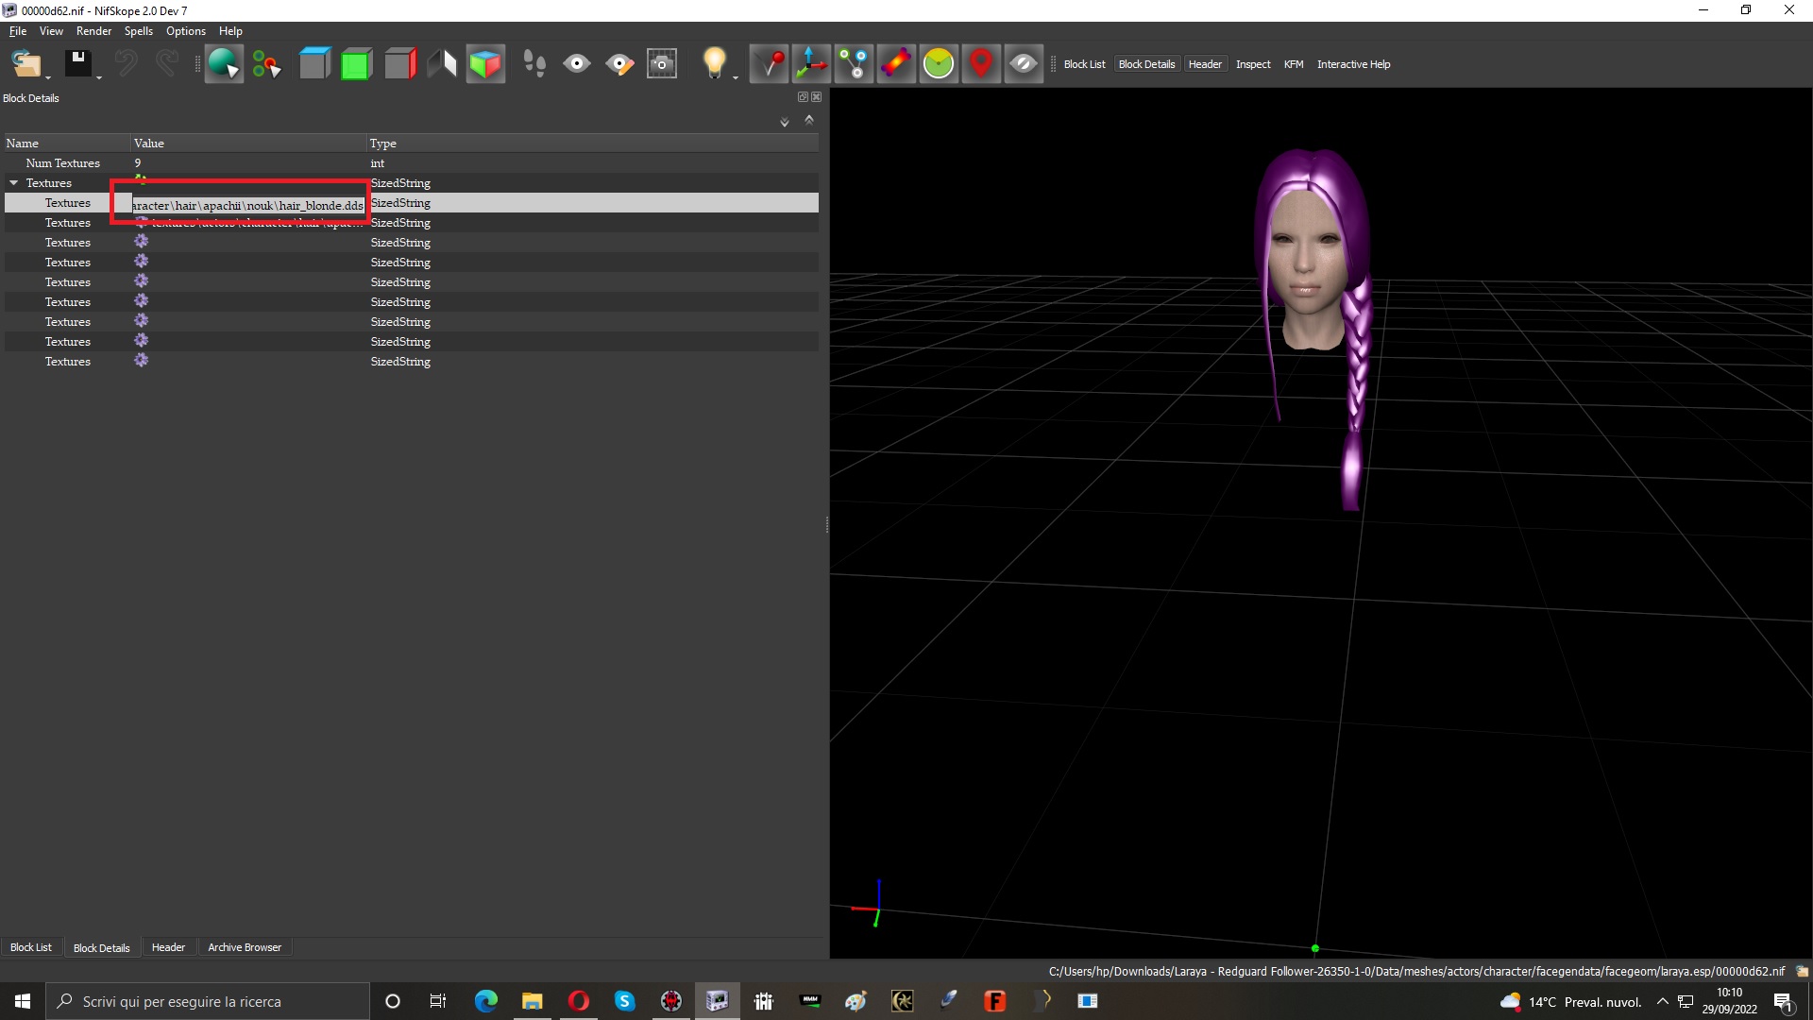Click the screenshot camera icon

pos(662,64)
